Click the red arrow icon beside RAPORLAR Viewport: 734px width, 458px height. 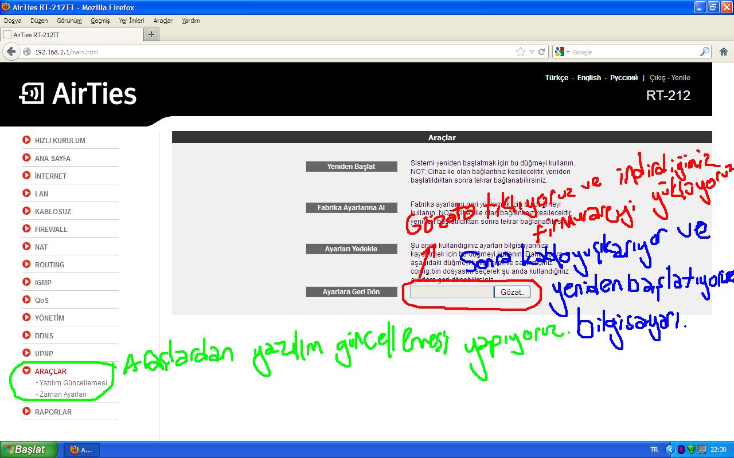pyautogui.click(x=26, y=411)
